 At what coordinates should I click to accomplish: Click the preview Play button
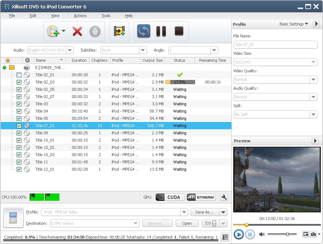click(x=239, y=235)
